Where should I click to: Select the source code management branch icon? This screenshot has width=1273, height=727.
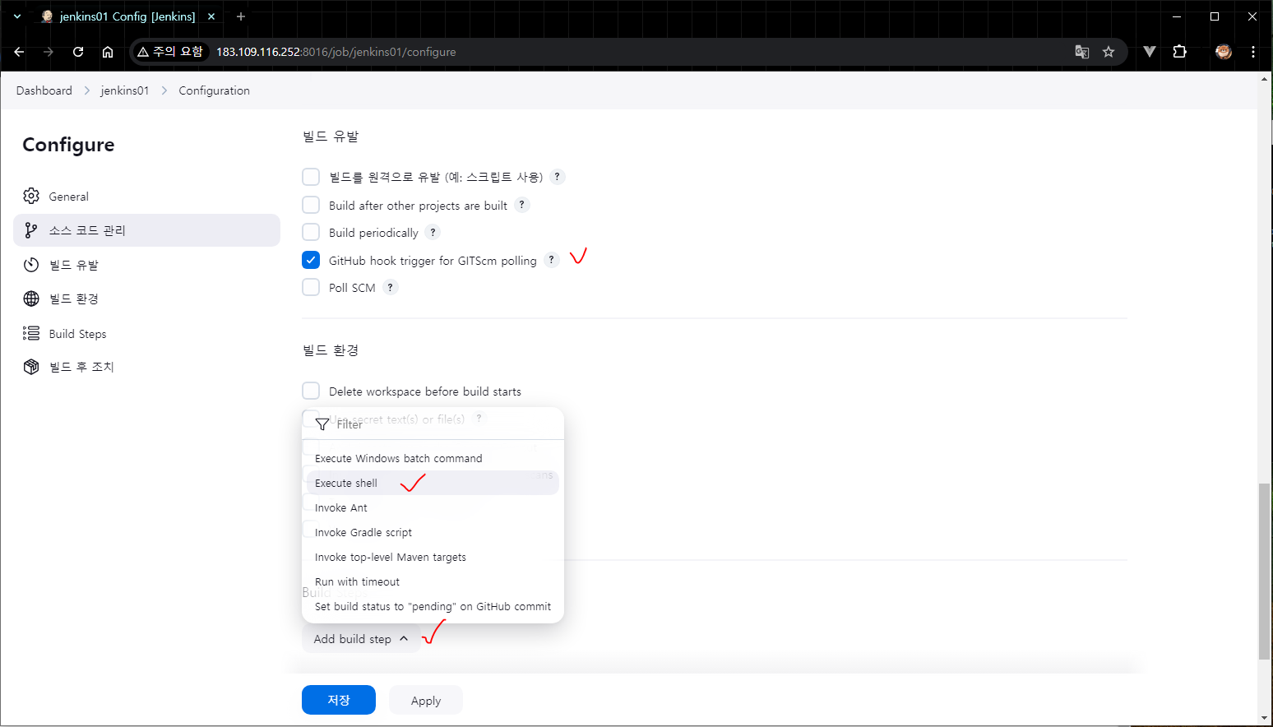31,230
